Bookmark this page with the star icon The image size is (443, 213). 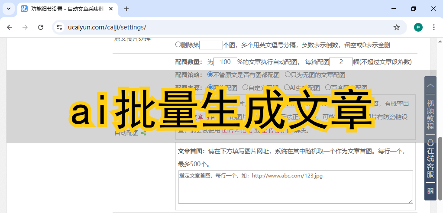pyautogui.click(x=396, y=27)
